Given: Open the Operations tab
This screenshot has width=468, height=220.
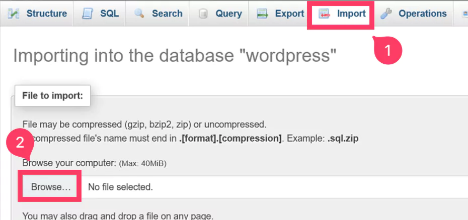Looking at the screenshot, I should (x=413, y=14).
